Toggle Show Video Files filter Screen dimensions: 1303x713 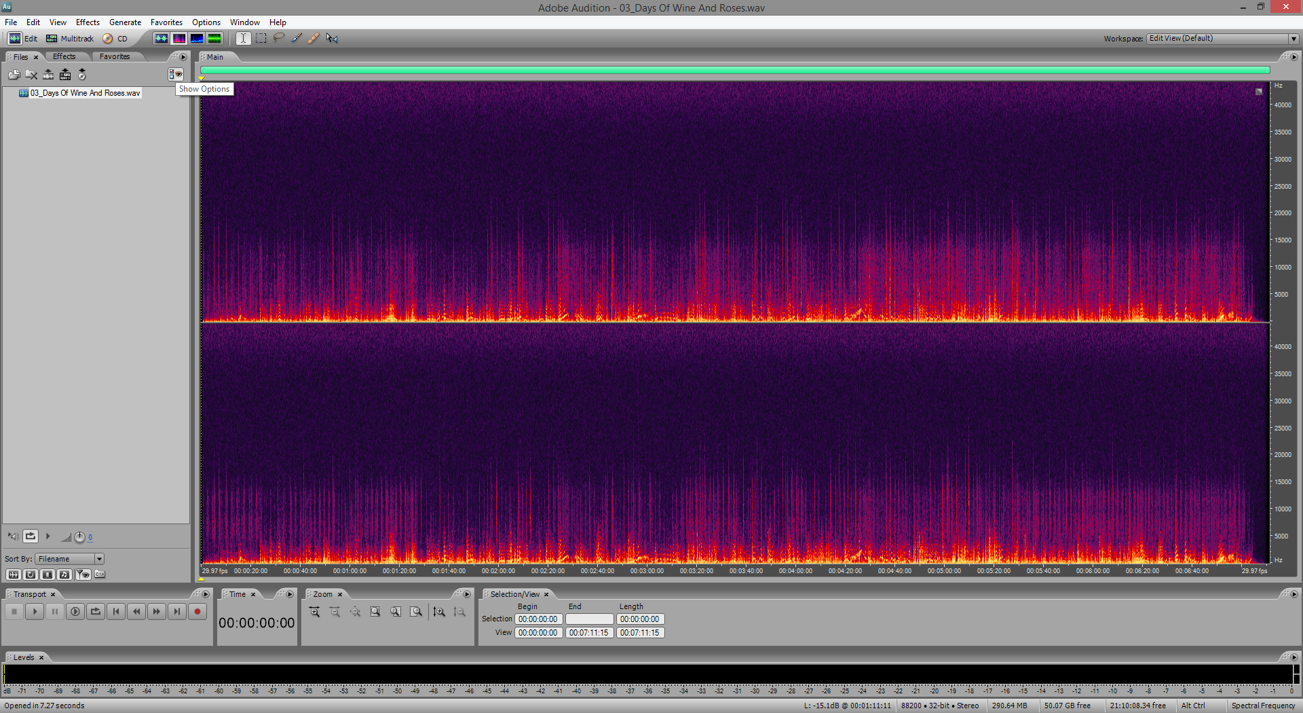click(x=48, y=574)
